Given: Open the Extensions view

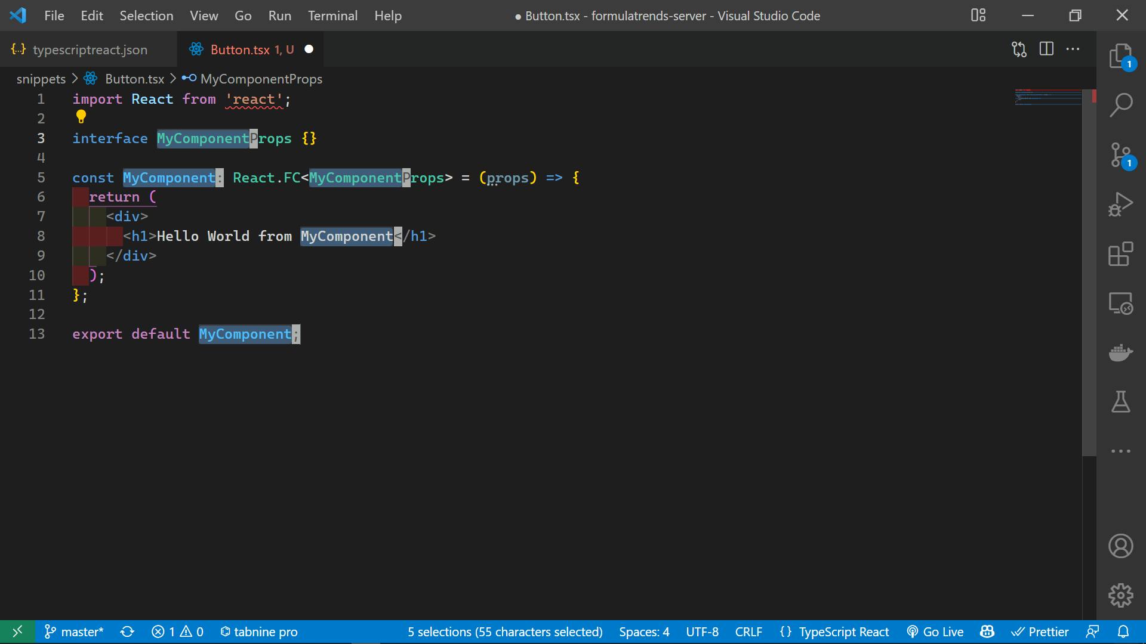Looking at the screenshot, I should (1121, 254).
